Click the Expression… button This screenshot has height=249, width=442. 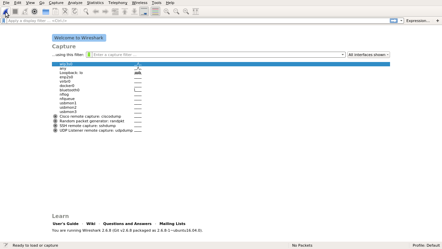click(418, 21)
